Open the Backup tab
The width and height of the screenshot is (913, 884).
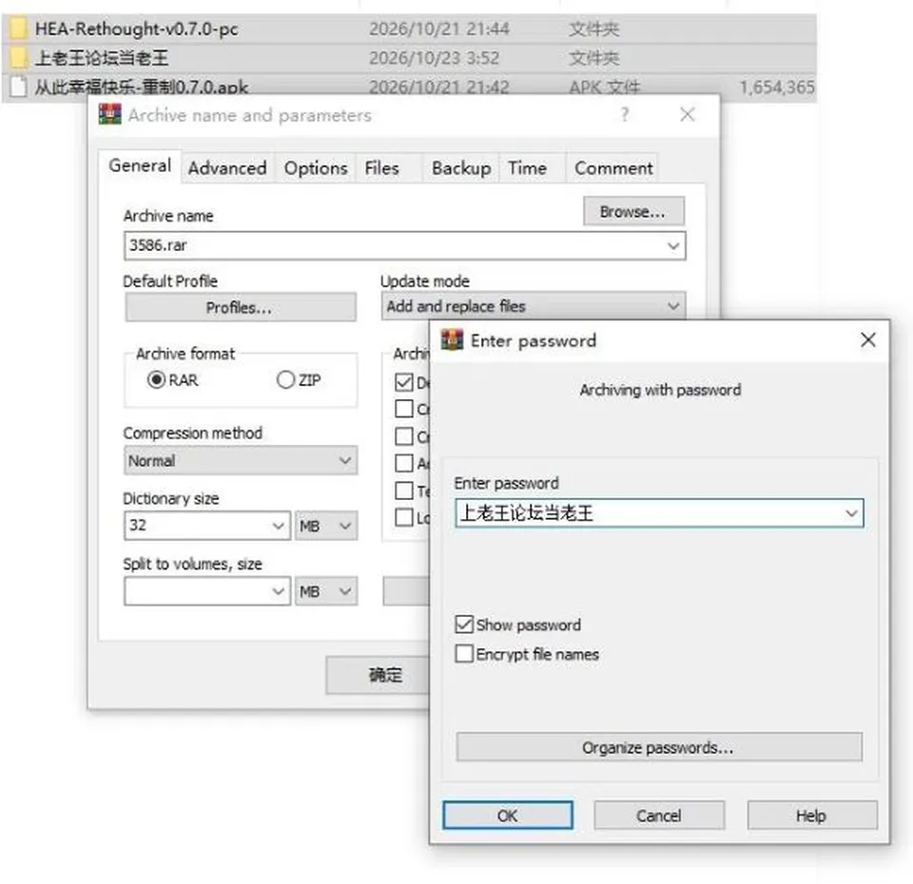[461, 168]
